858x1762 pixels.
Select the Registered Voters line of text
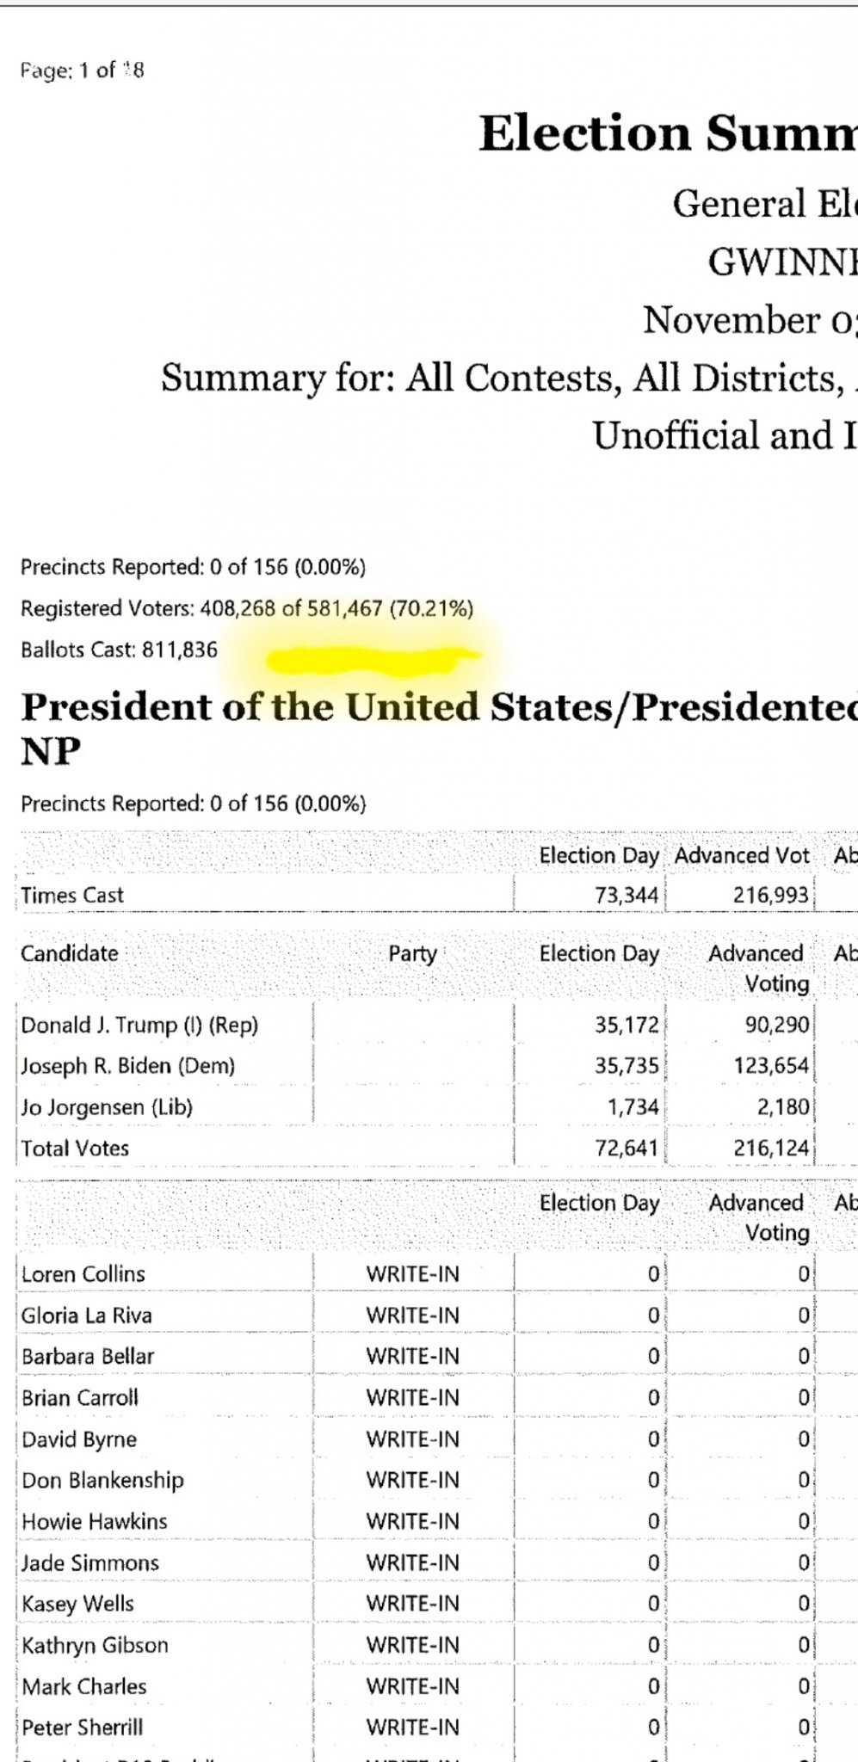point(247,609)
